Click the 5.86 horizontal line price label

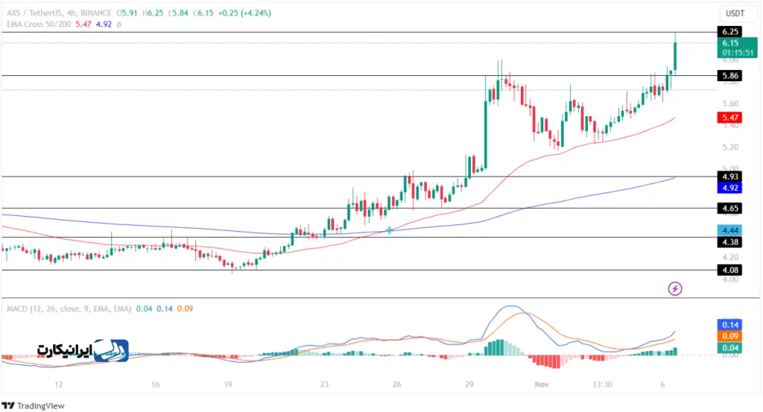(x=730, y=75)
